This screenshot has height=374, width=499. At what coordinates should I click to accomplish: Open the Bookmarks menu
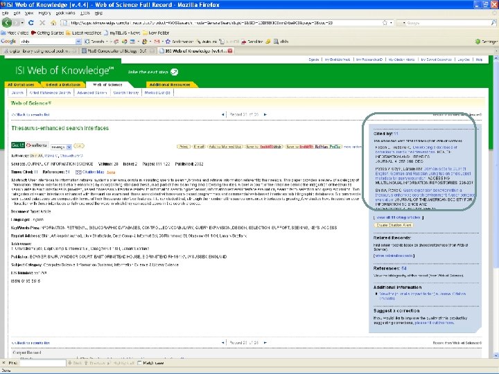tap(65, 13)
